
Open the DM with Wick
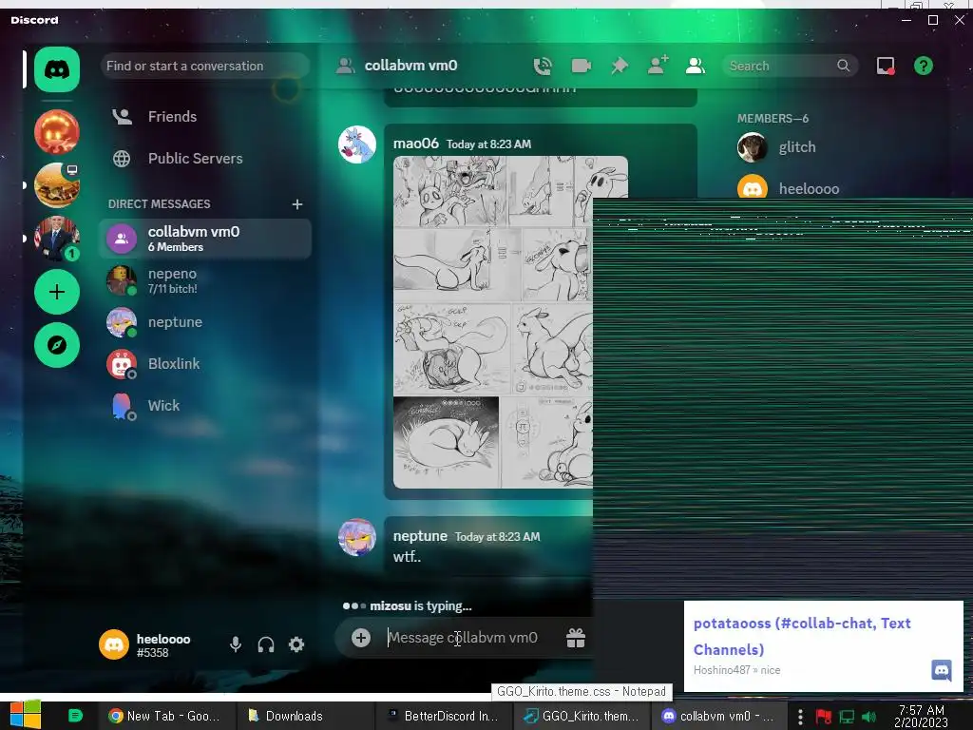point(205,405)
